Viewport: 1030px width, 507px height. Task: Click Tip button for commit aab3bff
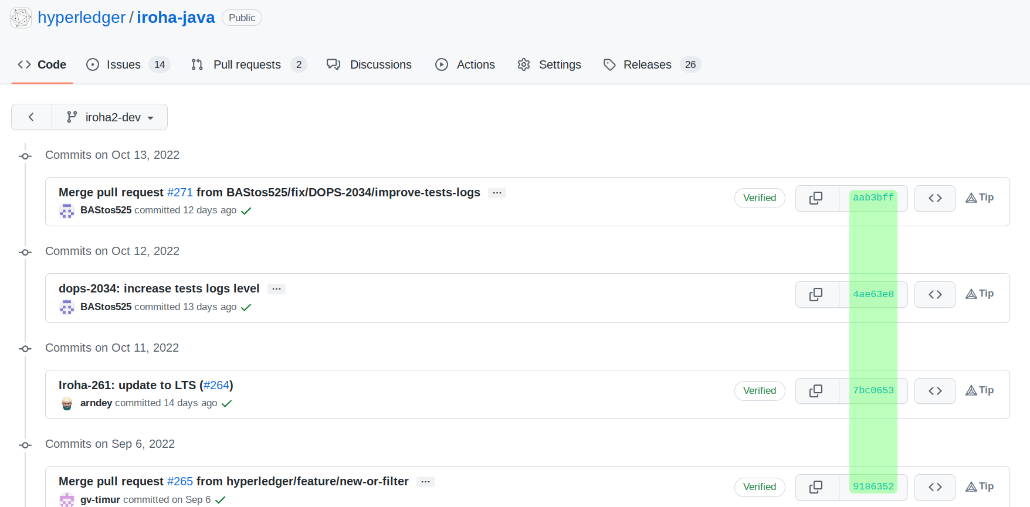(x=980, y=198)
